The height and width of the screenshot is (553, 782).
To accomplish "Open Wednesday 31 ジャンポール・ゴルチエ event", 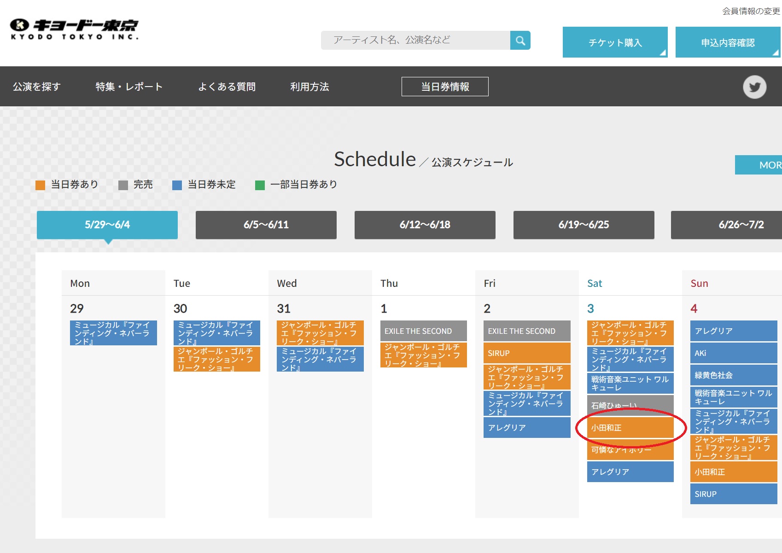I will (320, 333).
